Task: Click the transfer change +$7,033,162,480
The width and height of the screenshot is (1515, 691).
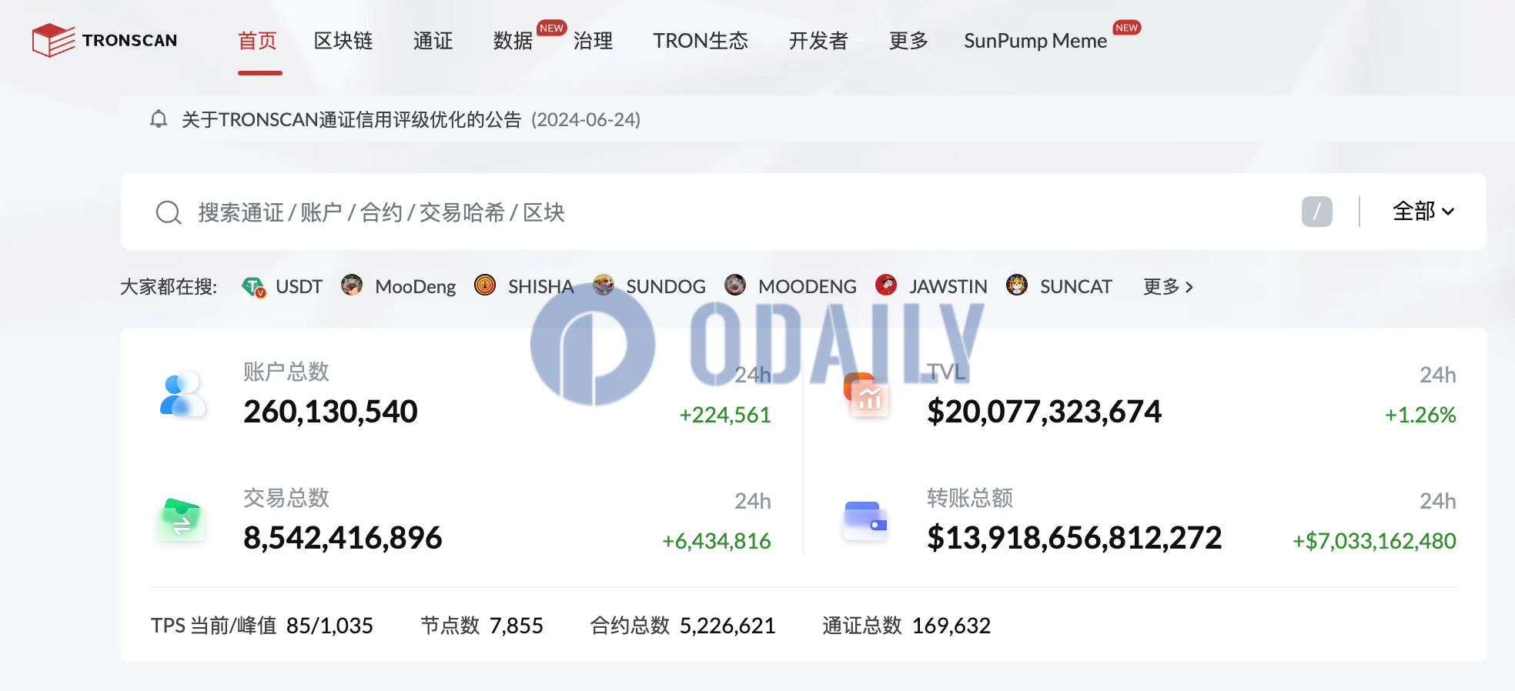Action: pos(1373,542)
